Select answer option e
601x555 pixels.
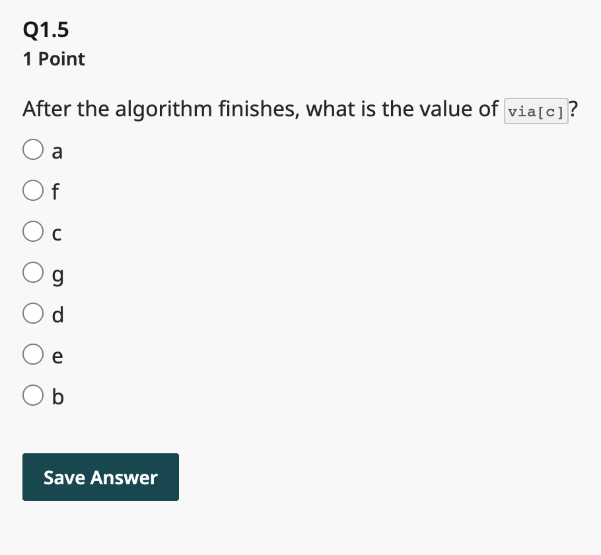click(x=33, y=354)
